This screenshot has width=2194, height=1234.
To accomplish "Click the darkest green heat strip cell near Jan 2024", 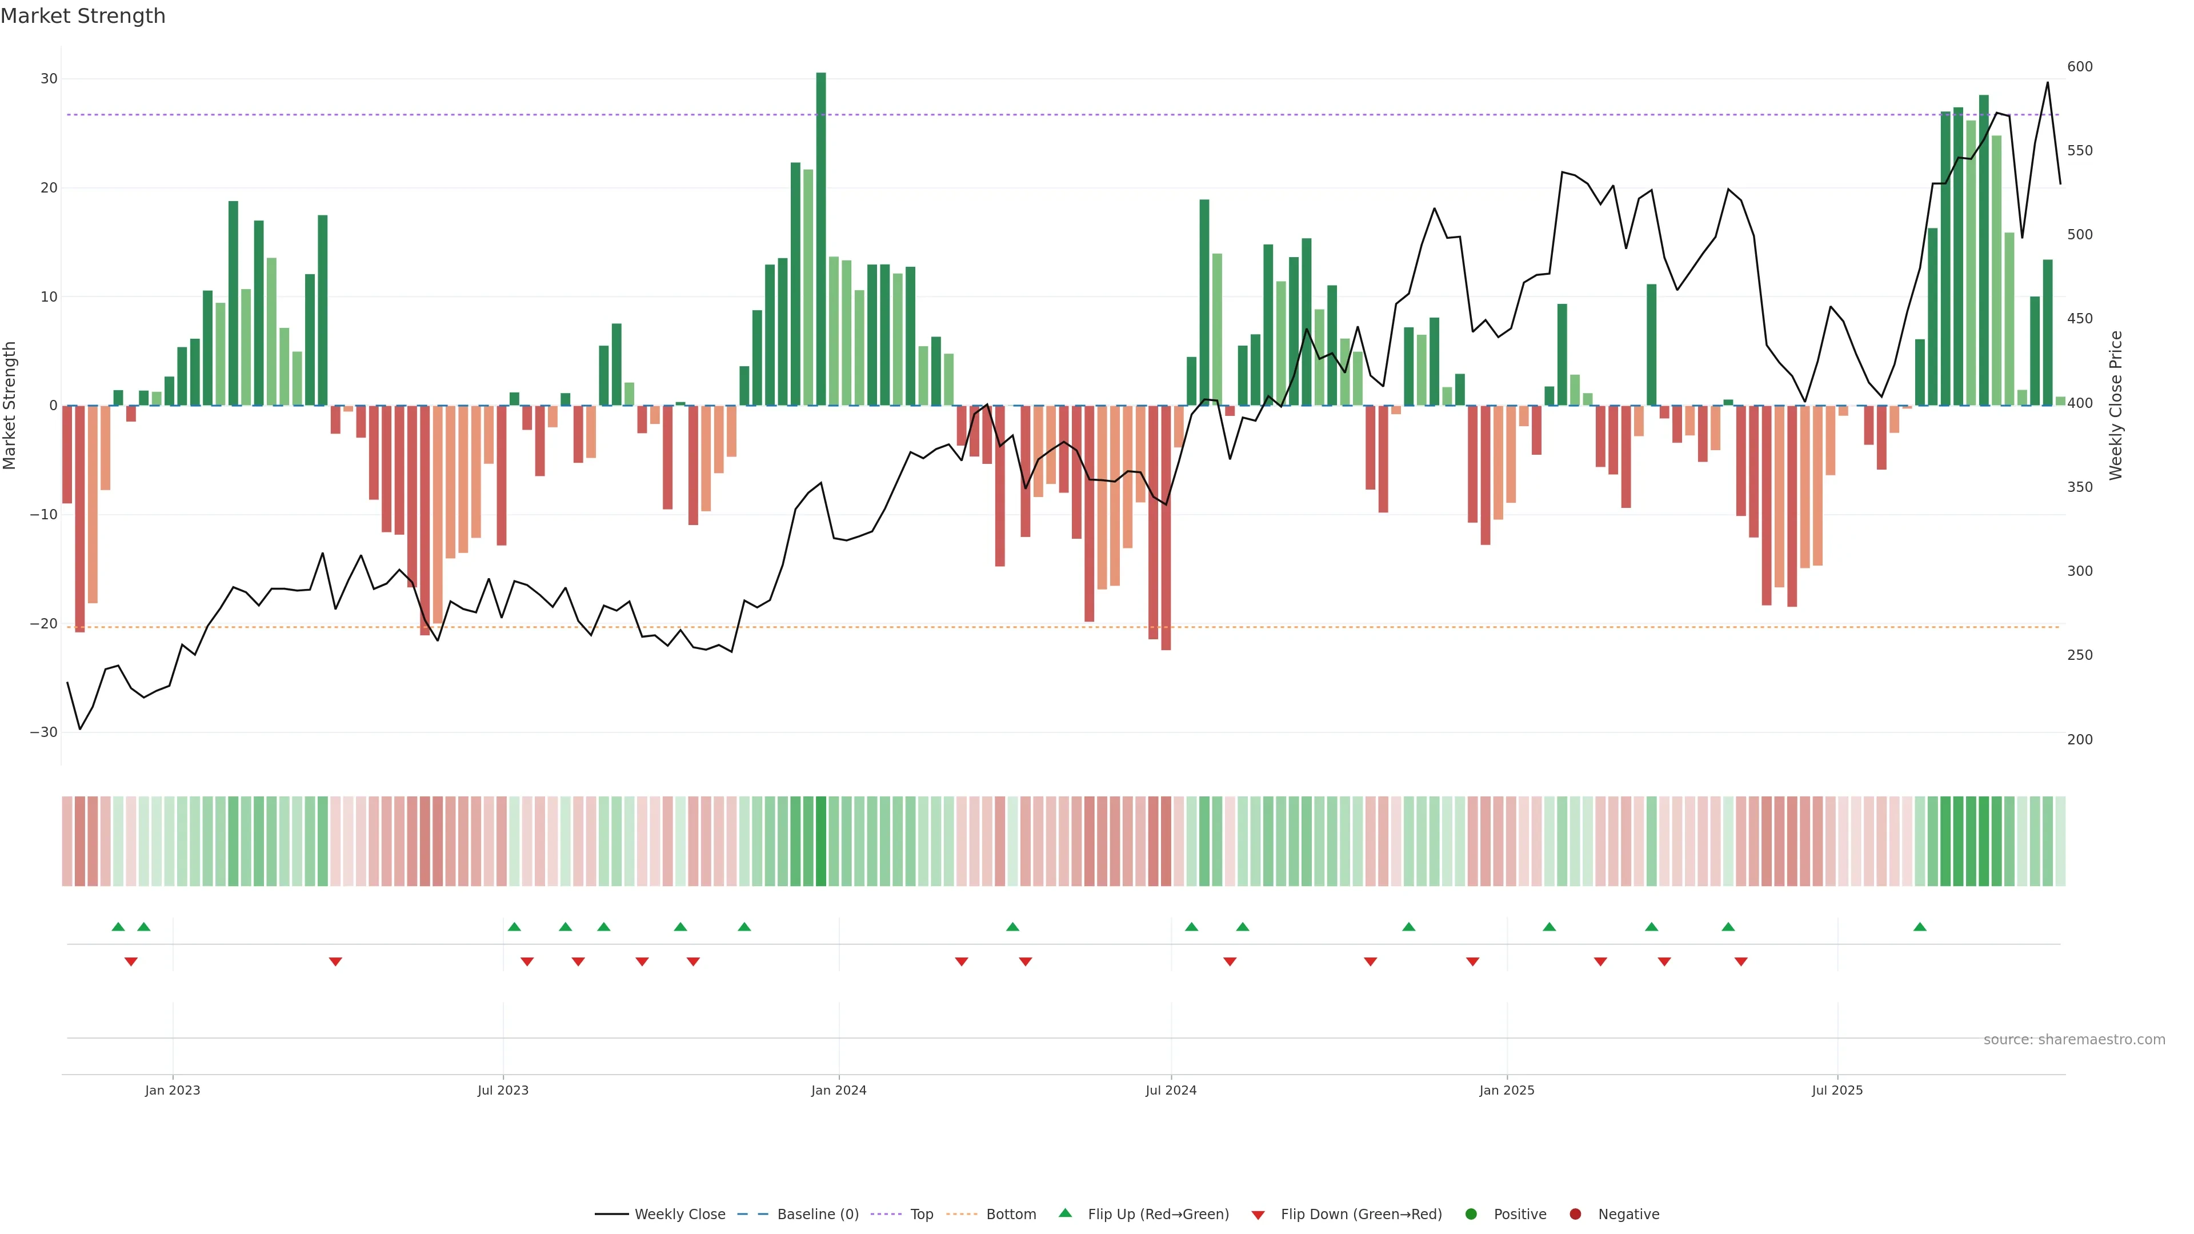I will [821, 842].
